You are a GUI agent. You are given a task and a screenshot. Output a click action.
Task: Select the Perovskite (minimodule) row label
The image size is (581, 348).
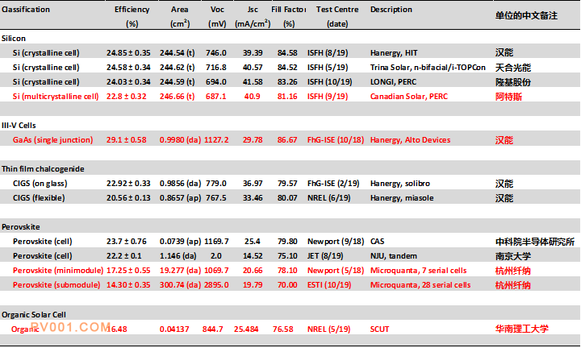58,271
